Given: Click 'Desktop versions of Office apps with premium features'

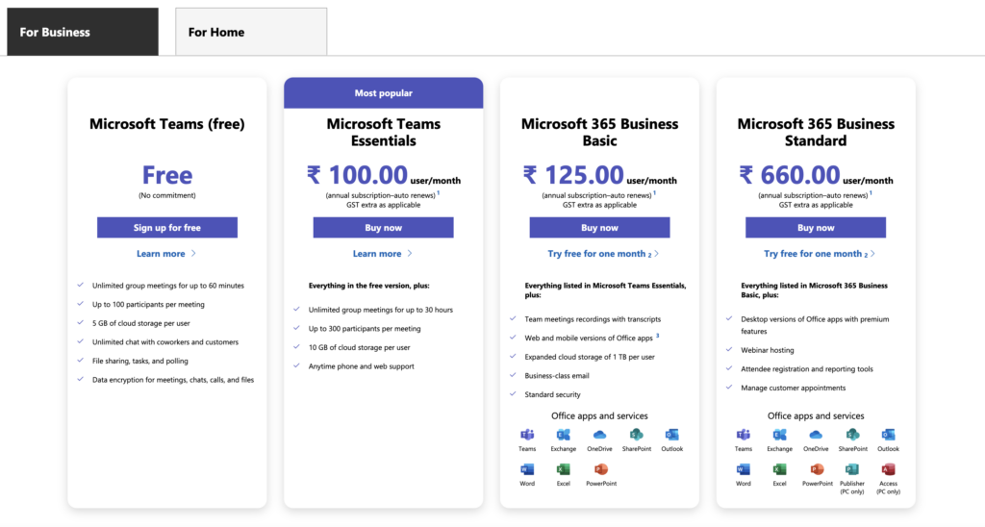Looking at the screenshot, I should tap(815, 325).
